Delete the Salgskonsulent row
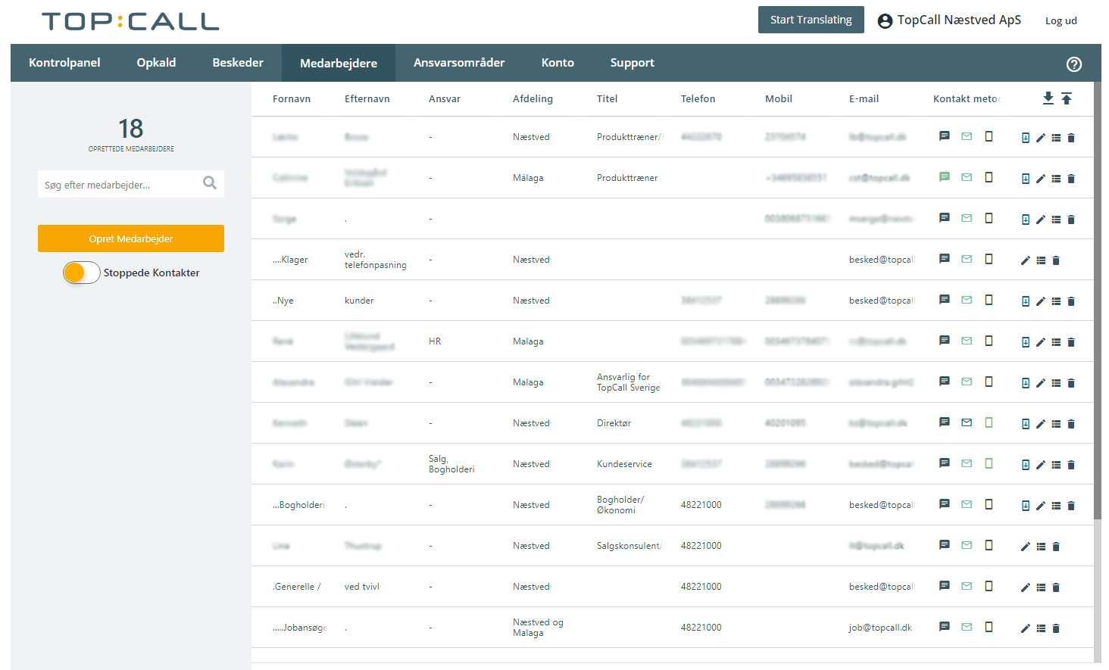This screenshot has height=670, width=1109. 1056,547
